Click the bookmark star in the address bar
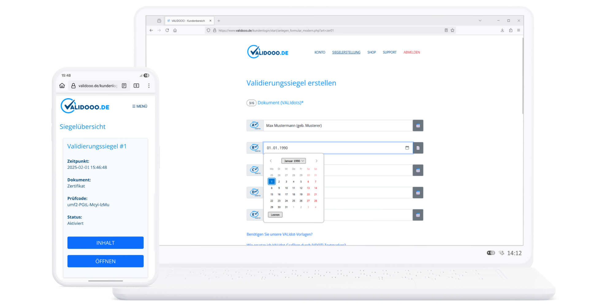Viewport: 613px width, 306px height. tap(452, 30)
